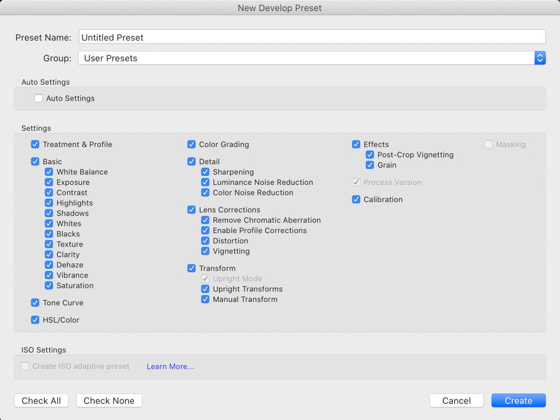
Task: Uncheck the Contrast setting
Action: pos(49,193)
